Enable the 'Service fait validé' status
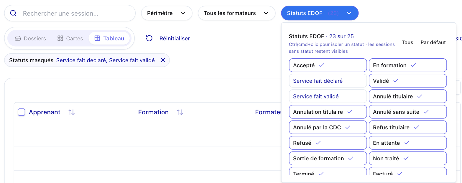Image resolution: width=462 pixels, height=183 pixels. click(328, 96)
